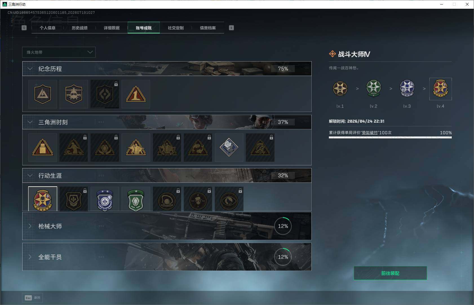Expand the 全能干员 section
The height and width of the screenshot is (305, 474).
tap(30, 257)
